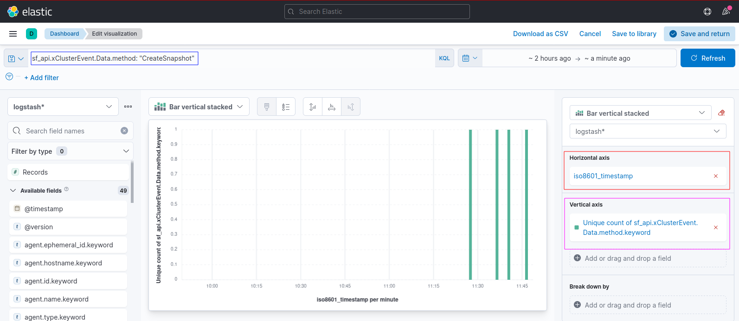This screenshot has width=739, height=321.
Task: Expand the logstash* index pattern dropdown
Action: pyautogui.click(x=63, y=107)
